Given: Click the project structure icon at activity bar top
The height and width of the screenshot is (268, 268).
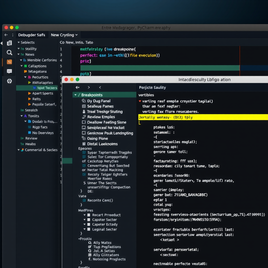Looking at the screenshot, I should [x=9, y=43].
